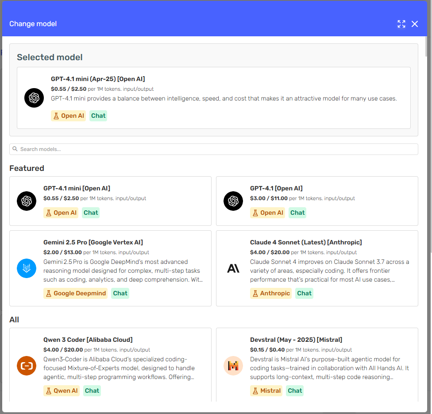Click Chat tag on GPT-4.1 mini featured card

[x=91, y=213]
